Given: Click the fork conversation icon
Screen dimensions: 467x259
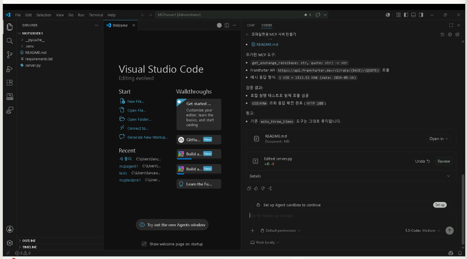Looking at the screenshot, I should [270, 188].
